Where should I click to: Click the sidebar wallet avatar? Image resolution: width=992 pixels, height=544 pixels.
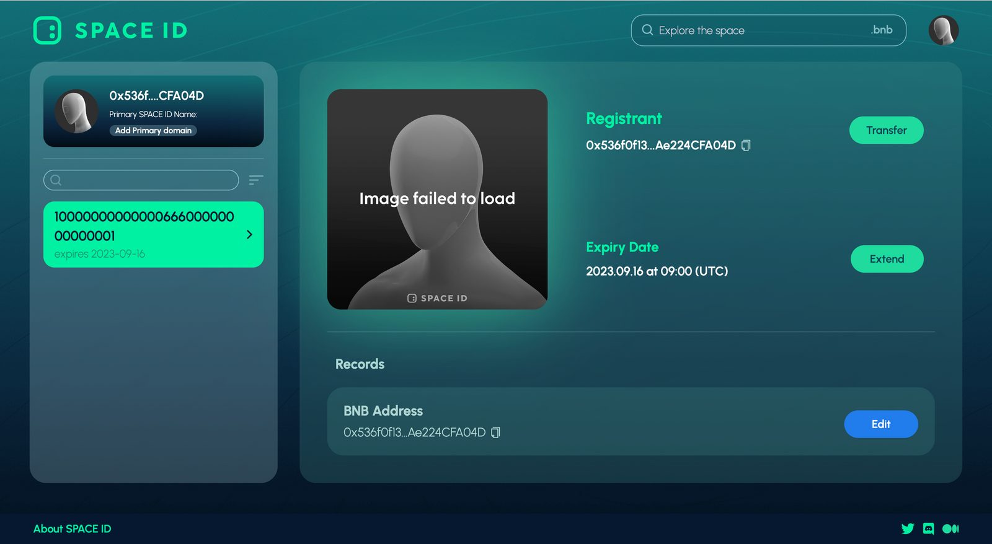point(76,112)
